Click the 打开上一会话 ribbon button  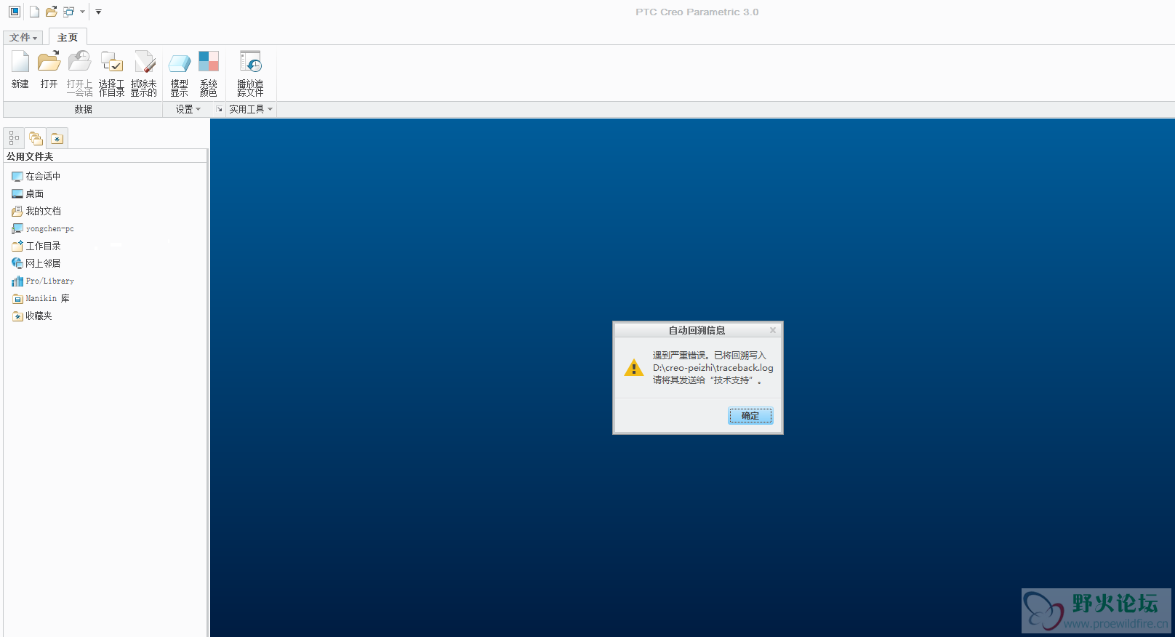point(79,73)
